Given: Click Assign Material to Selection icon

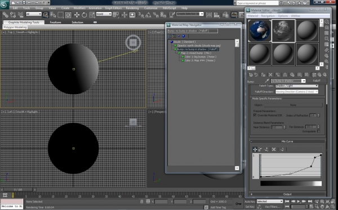Looking at the screenshot, I should coord(263,75).
